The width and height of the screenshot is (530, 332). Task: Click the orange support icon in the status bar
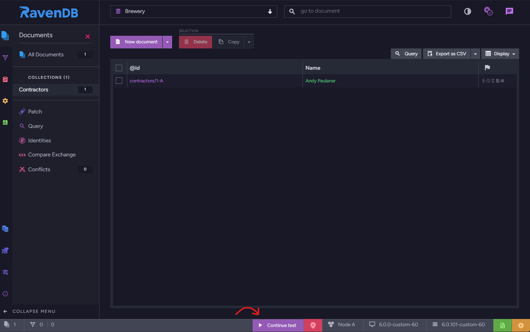click(521, 325)
